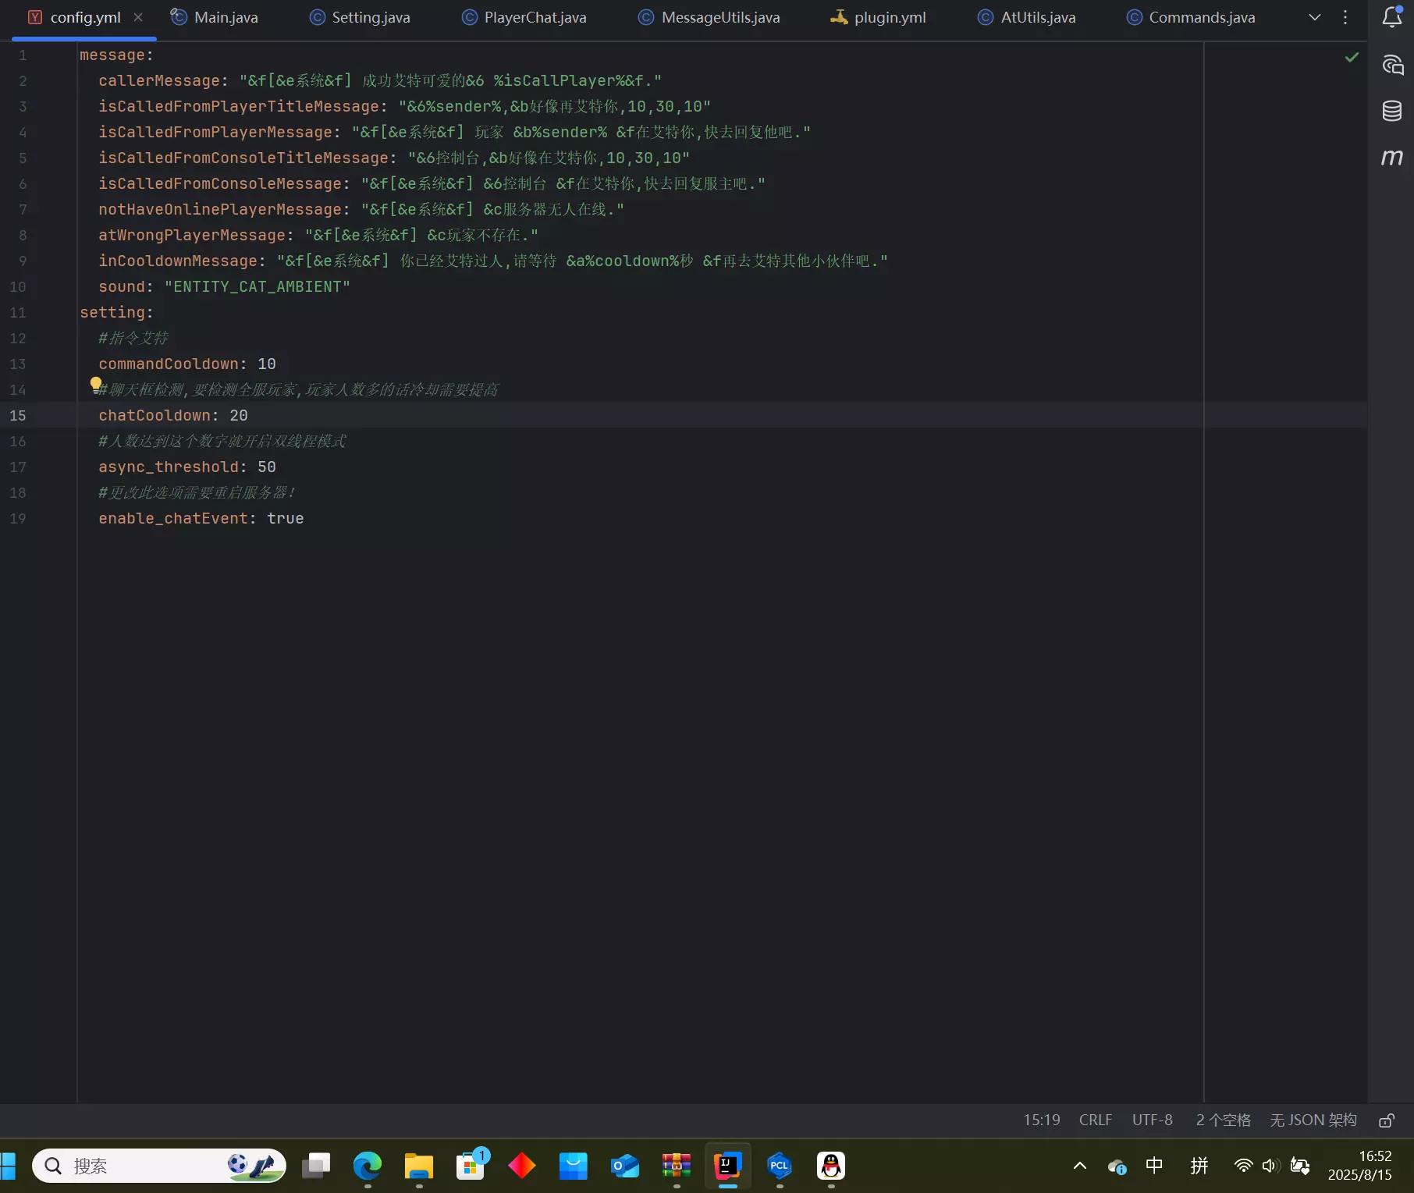This screenshot has width=1414, height=1193.
Task: Launch Microsoft Edge from the taskbar
Action: tap(368, 1166)
